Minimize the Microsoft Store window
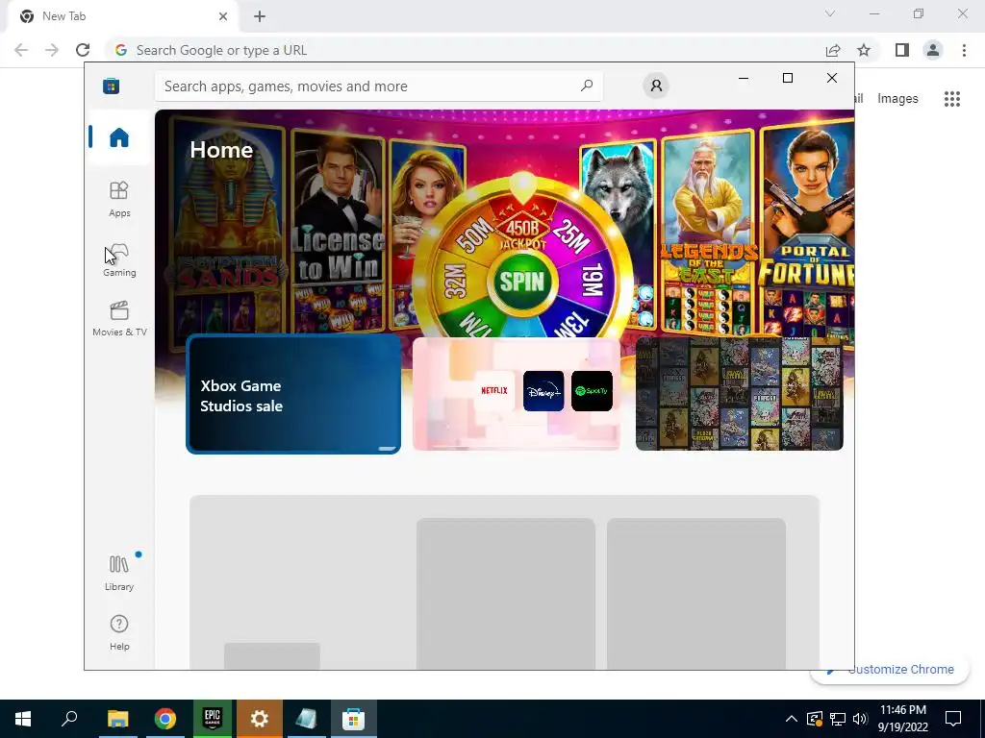This screenshot has width=985, height=738. tap(744, 78)
